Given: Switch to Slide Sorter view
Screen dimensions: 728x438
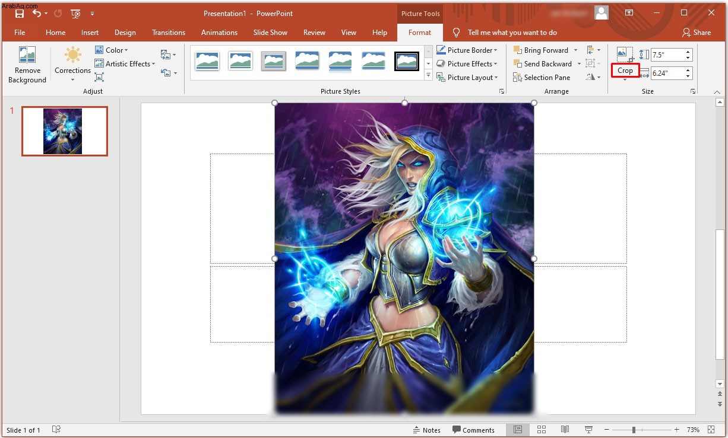Looking at the screenshot, I should click(541, 430).
